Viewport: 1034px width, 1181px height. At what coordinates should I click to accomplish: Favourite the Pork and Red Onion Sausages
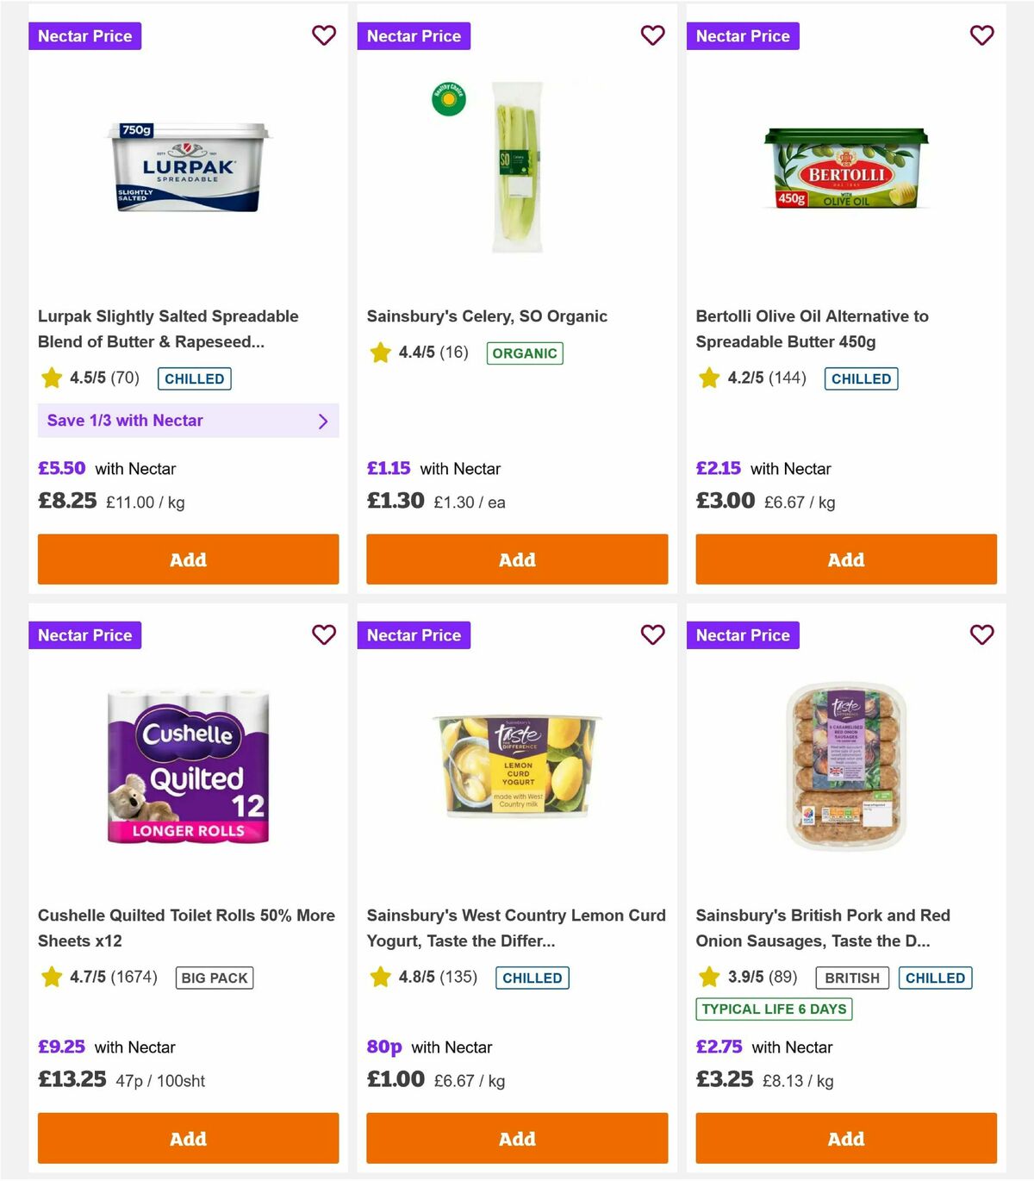981,634
